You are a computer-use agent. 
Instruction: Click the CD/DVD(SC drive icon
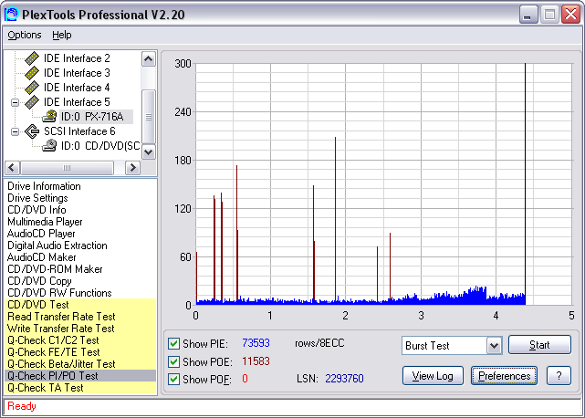coord(49,145)
